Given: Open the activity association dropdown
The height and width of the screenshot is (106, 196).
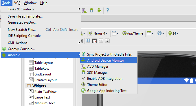Looking at the screenshot, I should [150, 33].
